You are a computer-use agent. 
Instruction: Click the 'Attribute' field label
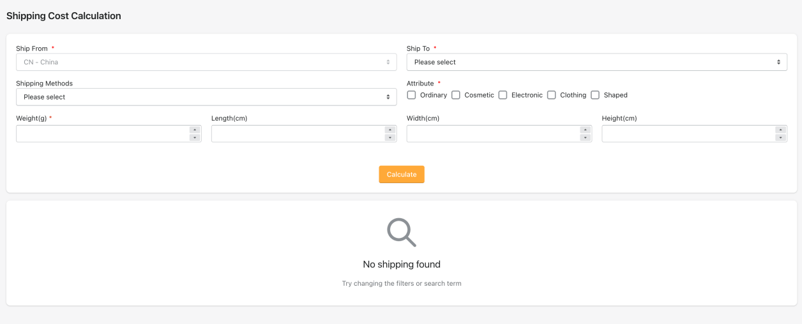pos(420,84)
